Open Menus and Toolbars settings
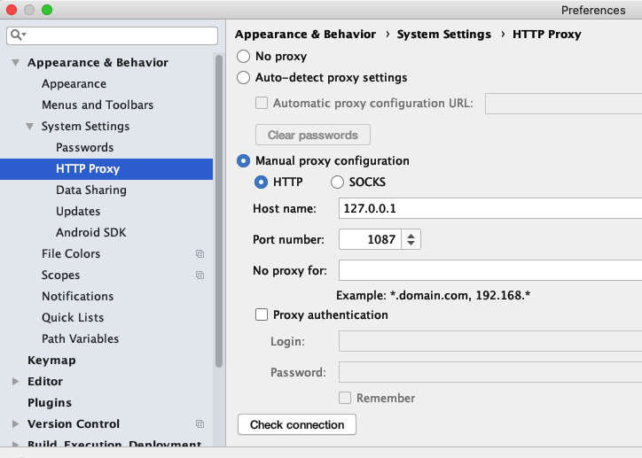This screenshot has height=458, width=642. [x=98, y=105]
